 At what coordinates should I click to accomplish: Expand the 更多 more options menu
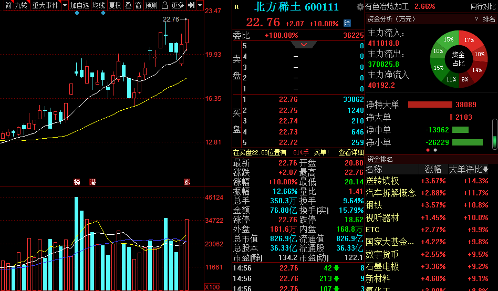tap(178, 5)
